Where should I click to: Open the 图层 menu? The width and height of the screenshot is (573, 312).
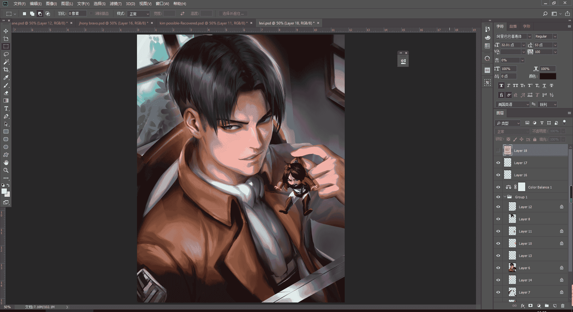pyautogui.click(x=67, y=4)
